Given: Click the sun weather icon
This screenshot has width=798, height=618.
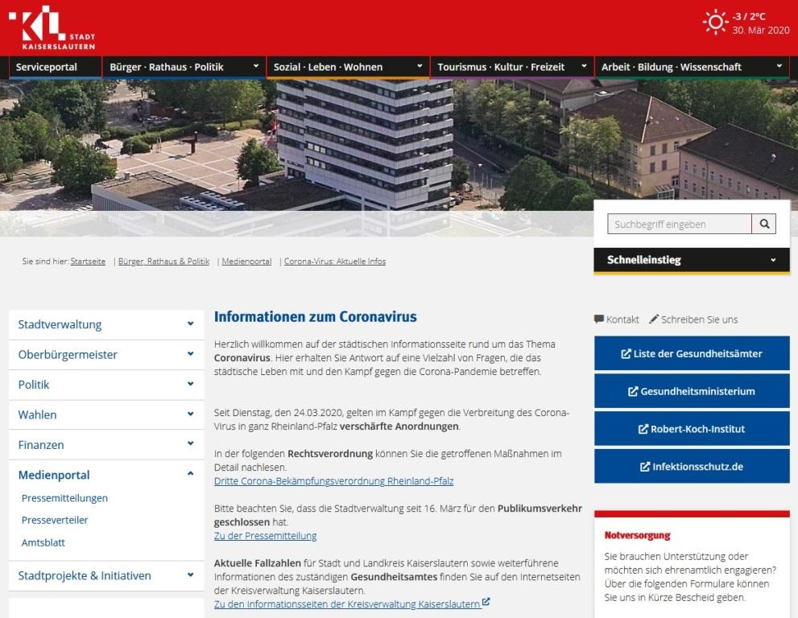Looking at the screenshot, I should click(x=714, y=22).
